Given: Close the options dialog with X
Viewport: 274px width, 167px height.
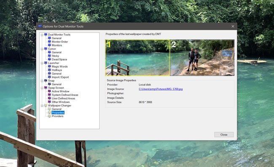Looking at the screenshot, I should pos(233,26).
